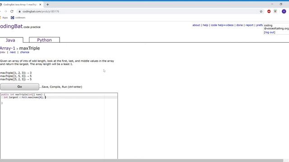The image size is (289, 162).
Task: Open the report link
Action: click(249, 25)
